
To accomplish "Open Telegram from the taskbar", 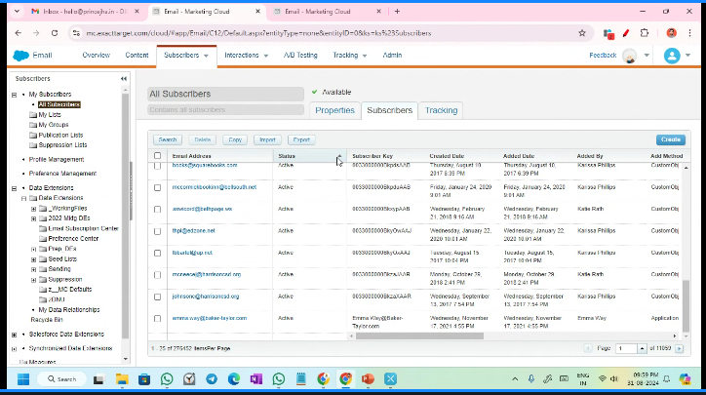I will [212, 379].
